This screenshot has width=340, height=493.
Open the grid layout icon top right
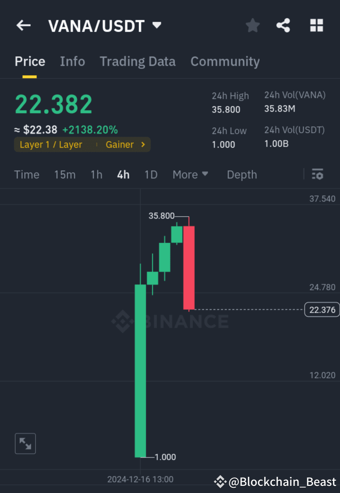316,25
